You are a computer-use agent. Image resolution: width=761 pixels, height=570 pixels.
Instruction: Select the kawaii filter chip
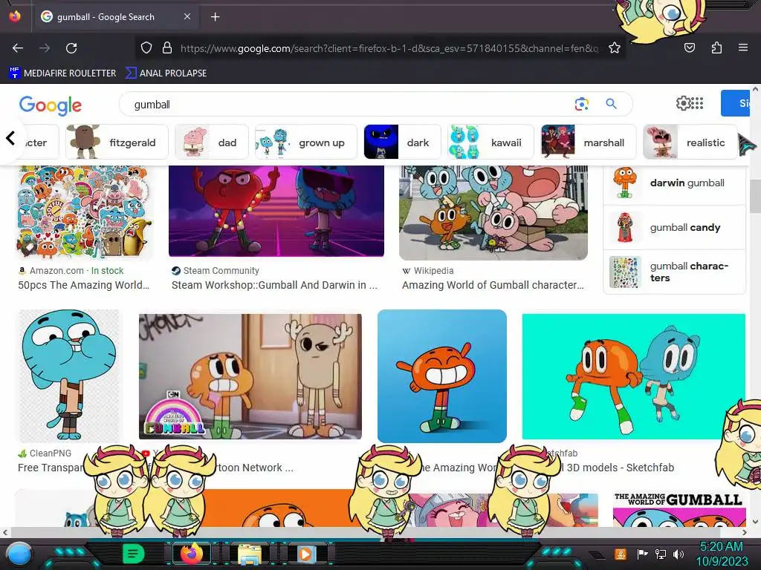click(490, 142)
